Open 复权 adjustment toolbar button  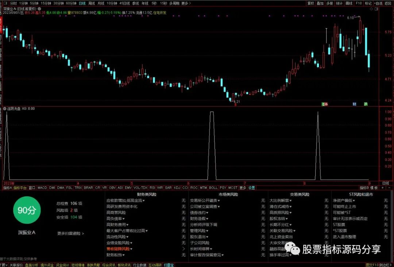pos(311,3)
